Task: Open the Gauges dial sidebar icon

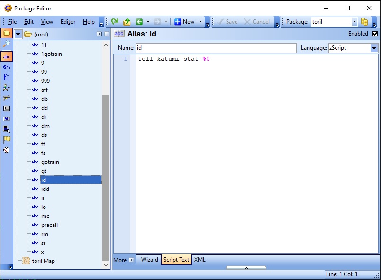Action: pyautogui.click(x=7, y=150)
